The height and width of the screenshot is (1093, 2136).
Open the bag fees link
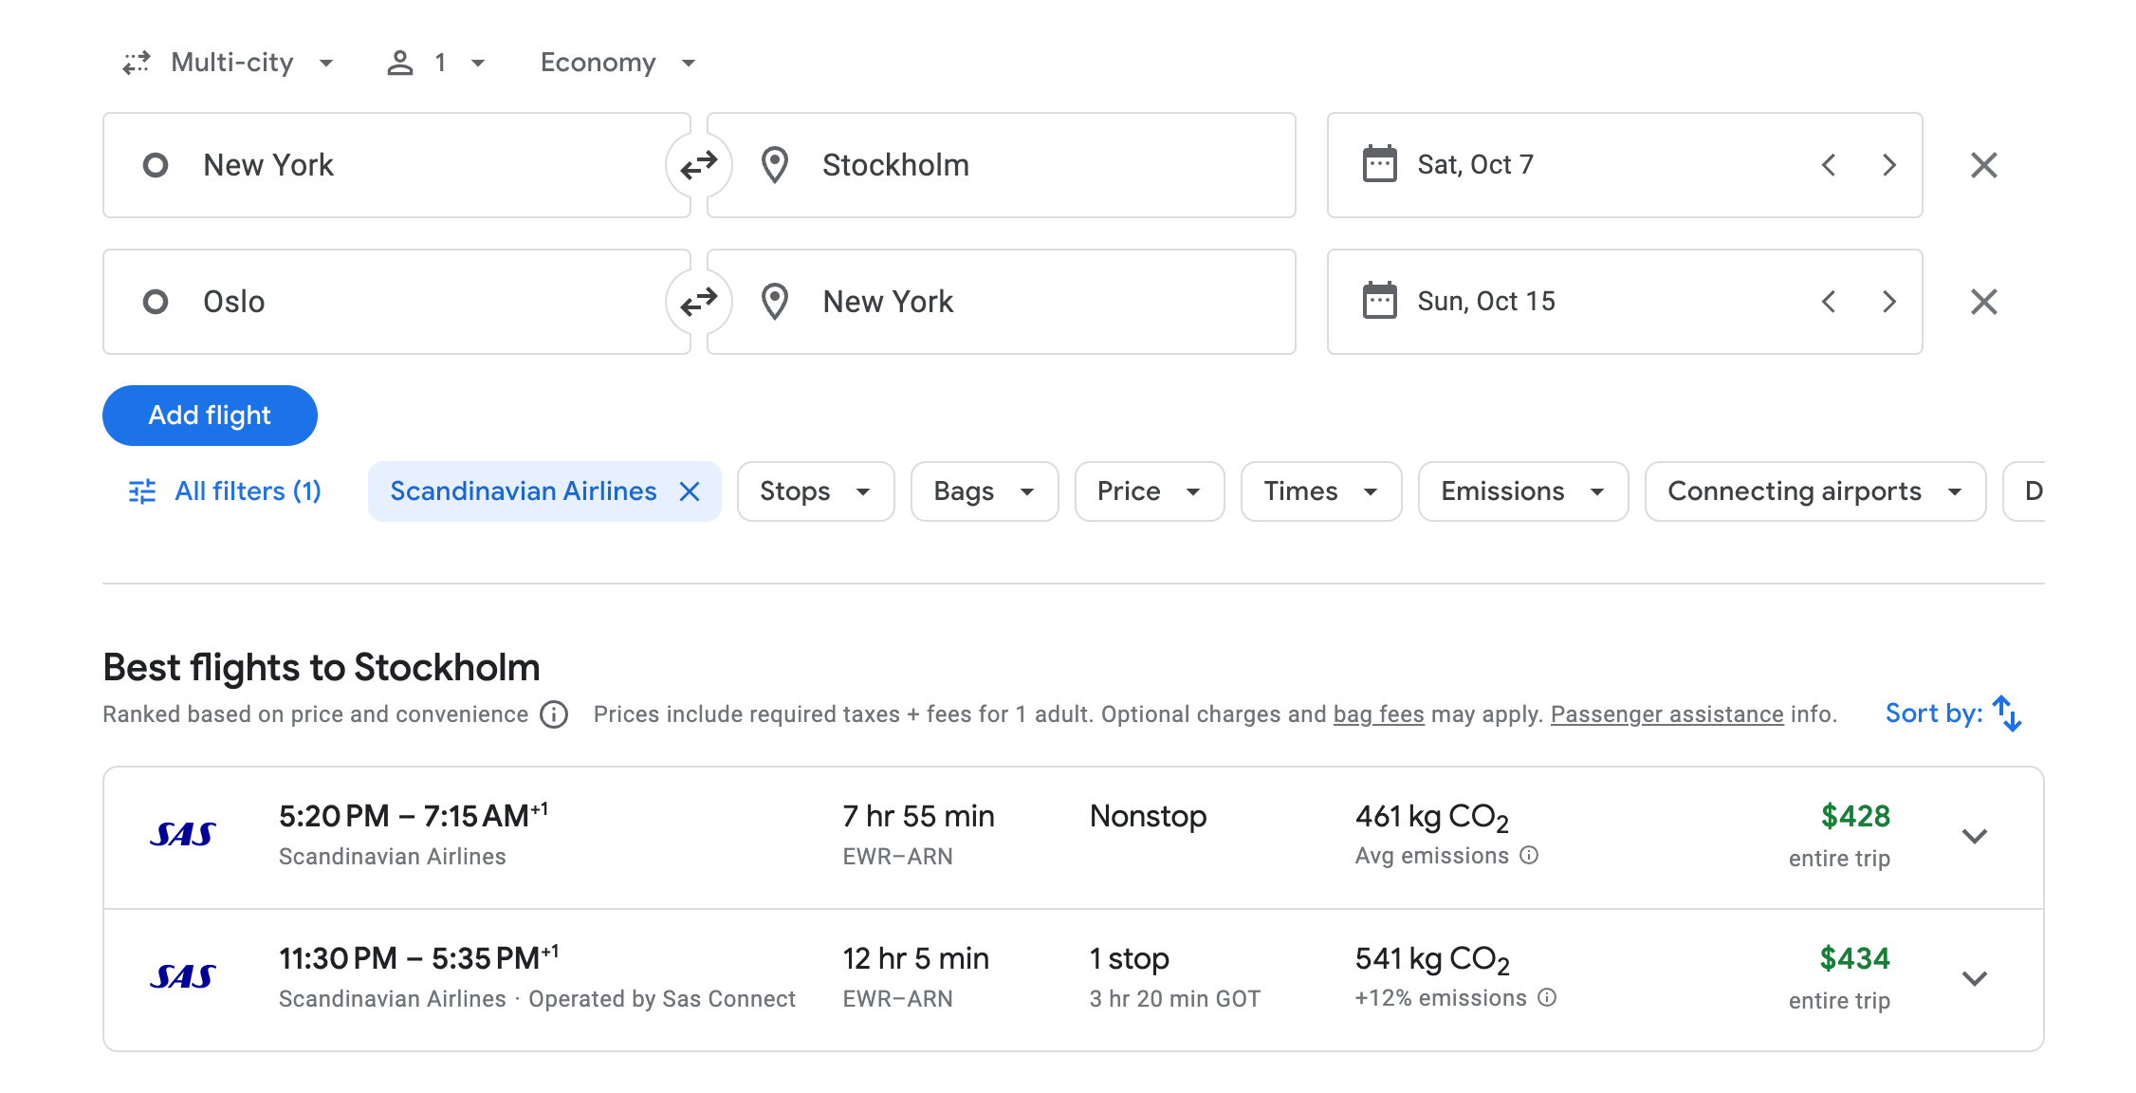[1378, 714]
